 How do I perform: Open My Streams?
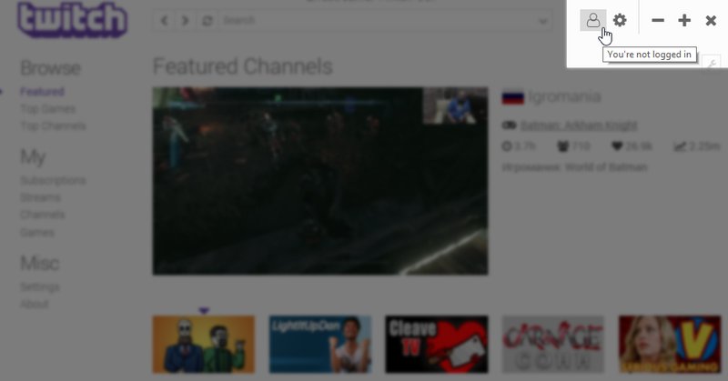pos(40,197)
